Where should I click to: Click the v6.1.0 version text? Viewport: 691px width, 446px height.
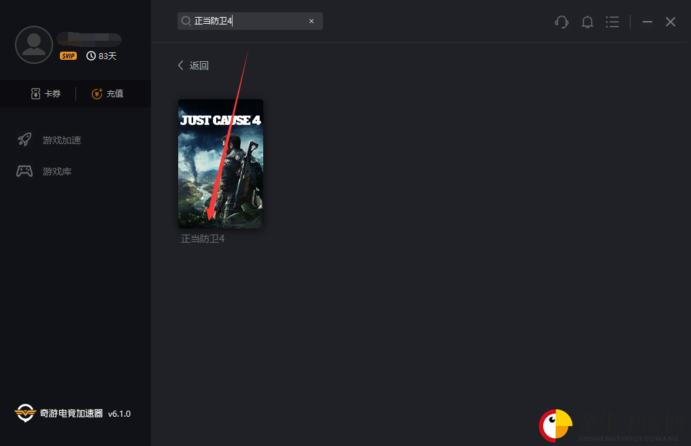click(119, 414)
